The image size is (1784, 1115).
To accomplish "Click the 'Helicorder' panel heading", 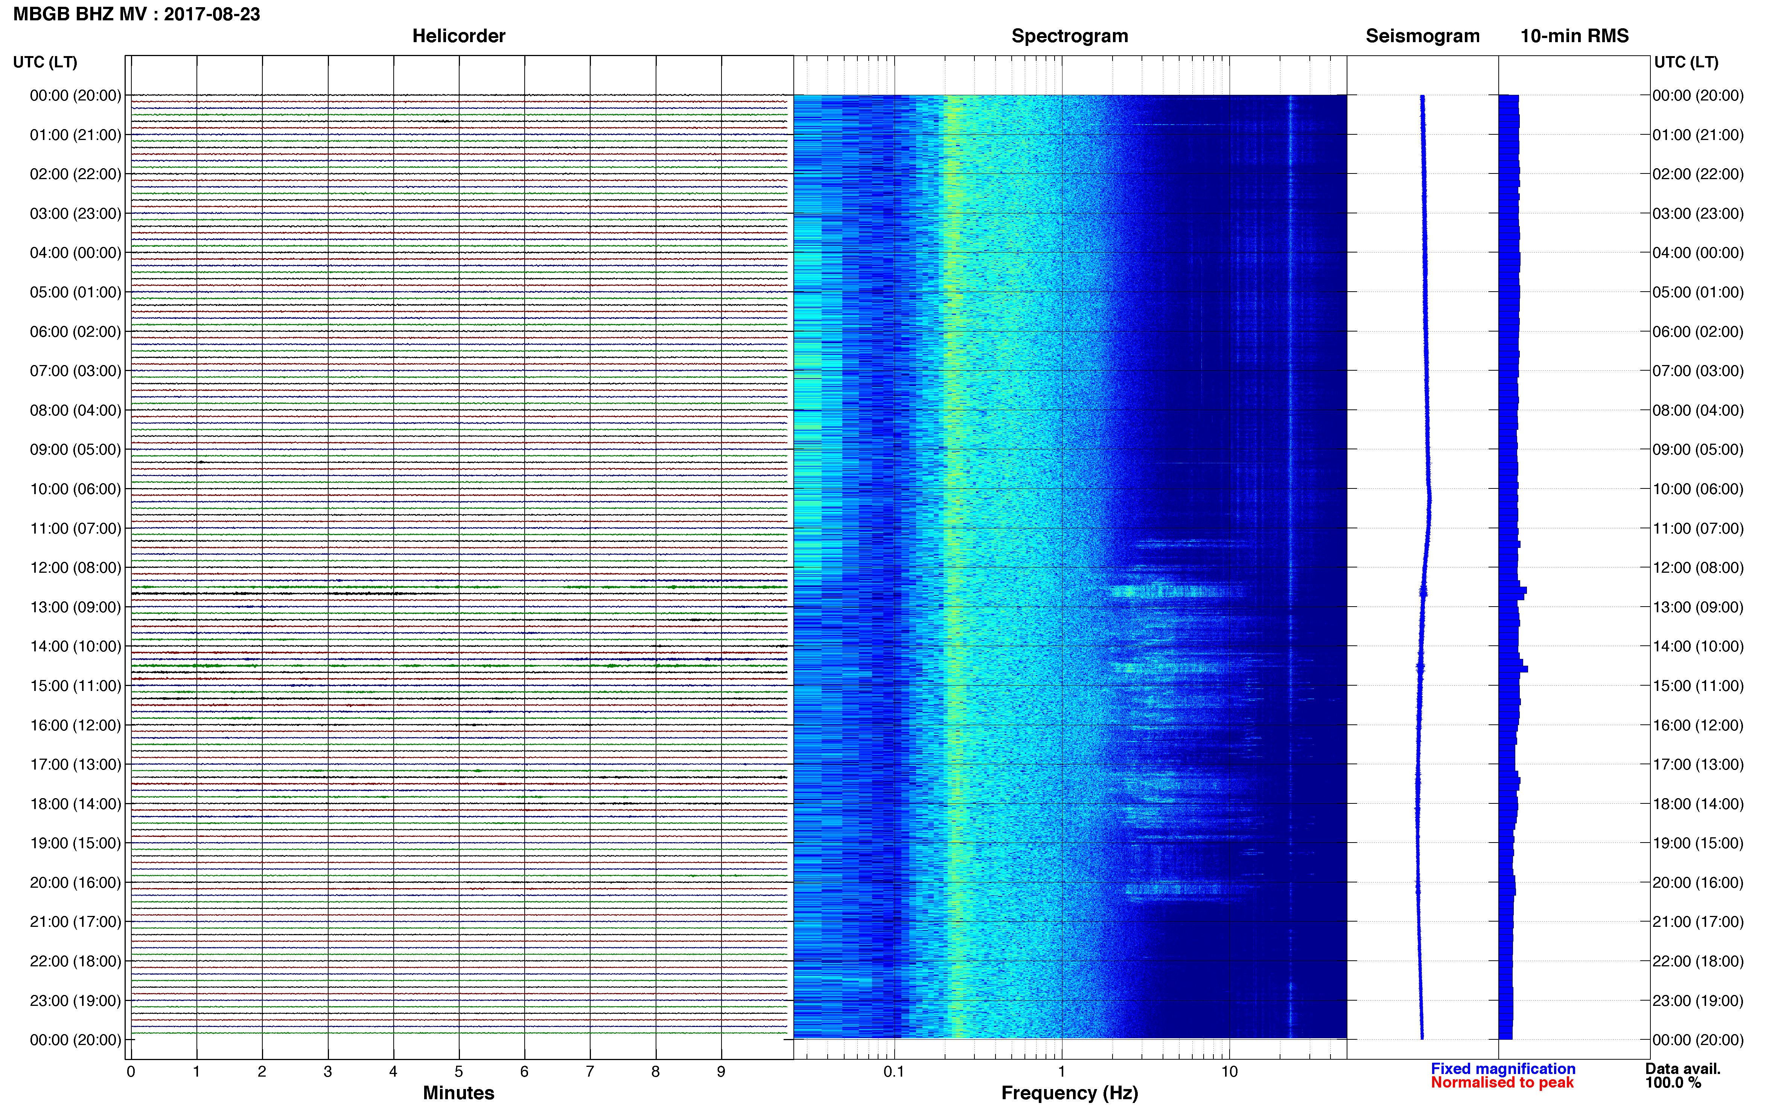I will click(x=459, y=36).
